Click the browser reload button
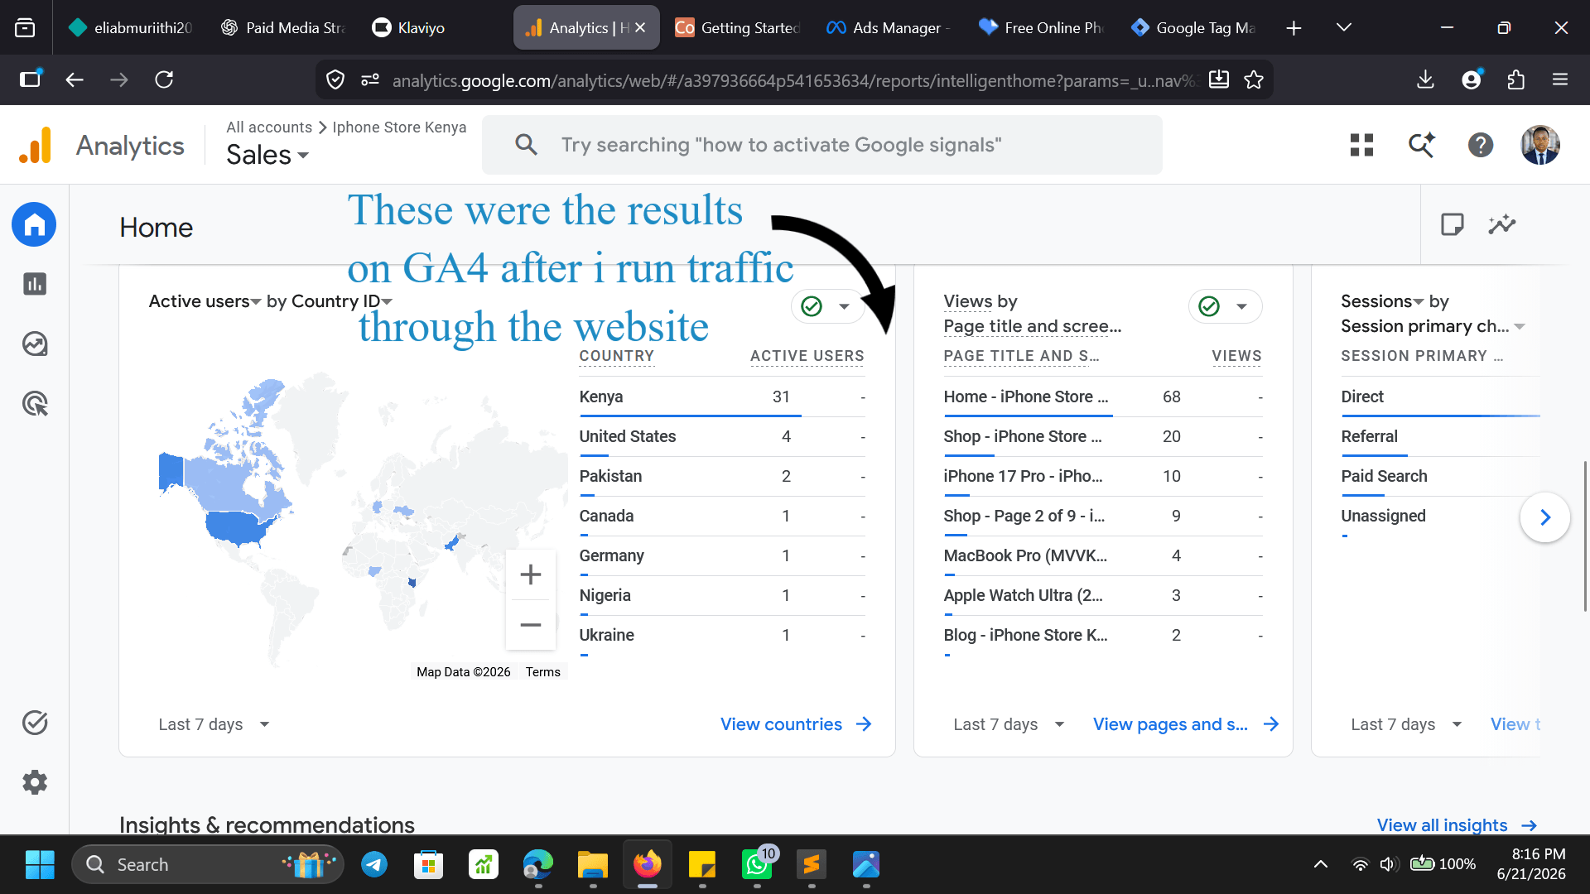The width and height of the screenshot is (1590, 894). point(164,79)
